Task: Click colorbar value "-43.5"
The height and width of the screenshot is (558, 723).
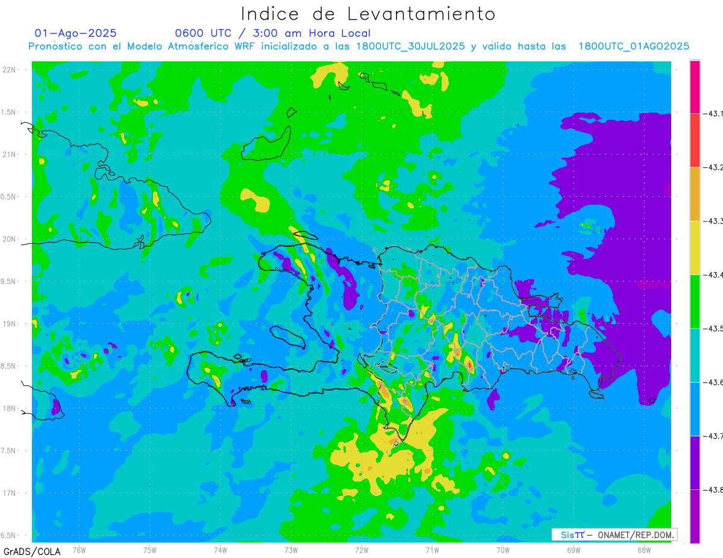Action: click(x=712, y=329)
